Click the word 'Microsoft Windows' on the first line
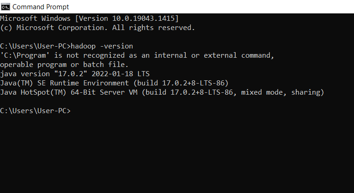The width and height of the screenshot is (354, 193). coord(36,18)
